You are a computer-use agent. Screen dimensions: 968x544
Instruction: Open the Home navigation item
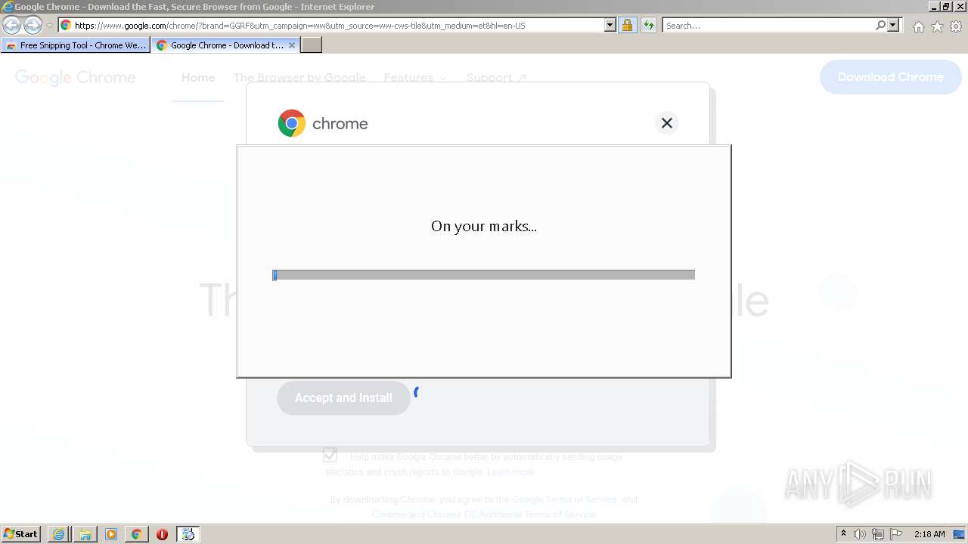(x=198, y=78)
